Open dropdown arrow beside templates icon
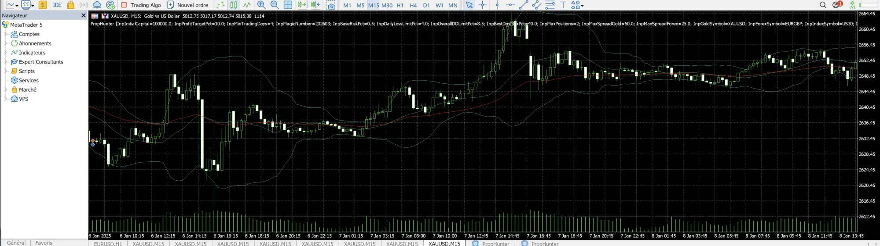Viewport: 880px width, 246px height. 33,5
